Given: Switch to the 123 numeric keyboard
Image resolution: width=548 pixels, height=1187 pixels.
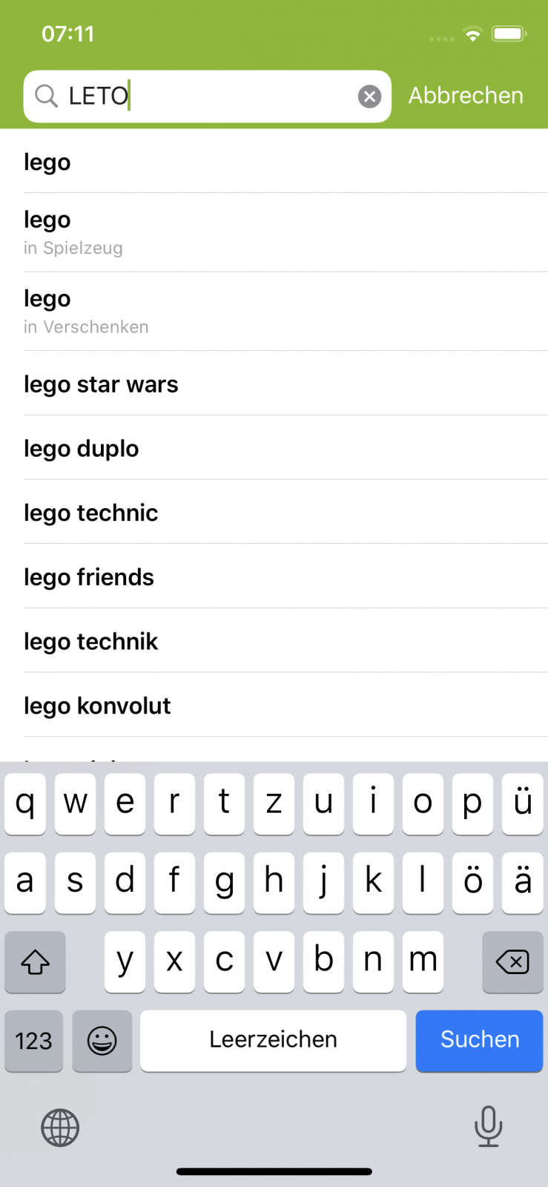Looking at the screenshot, I should (34, 1040).
